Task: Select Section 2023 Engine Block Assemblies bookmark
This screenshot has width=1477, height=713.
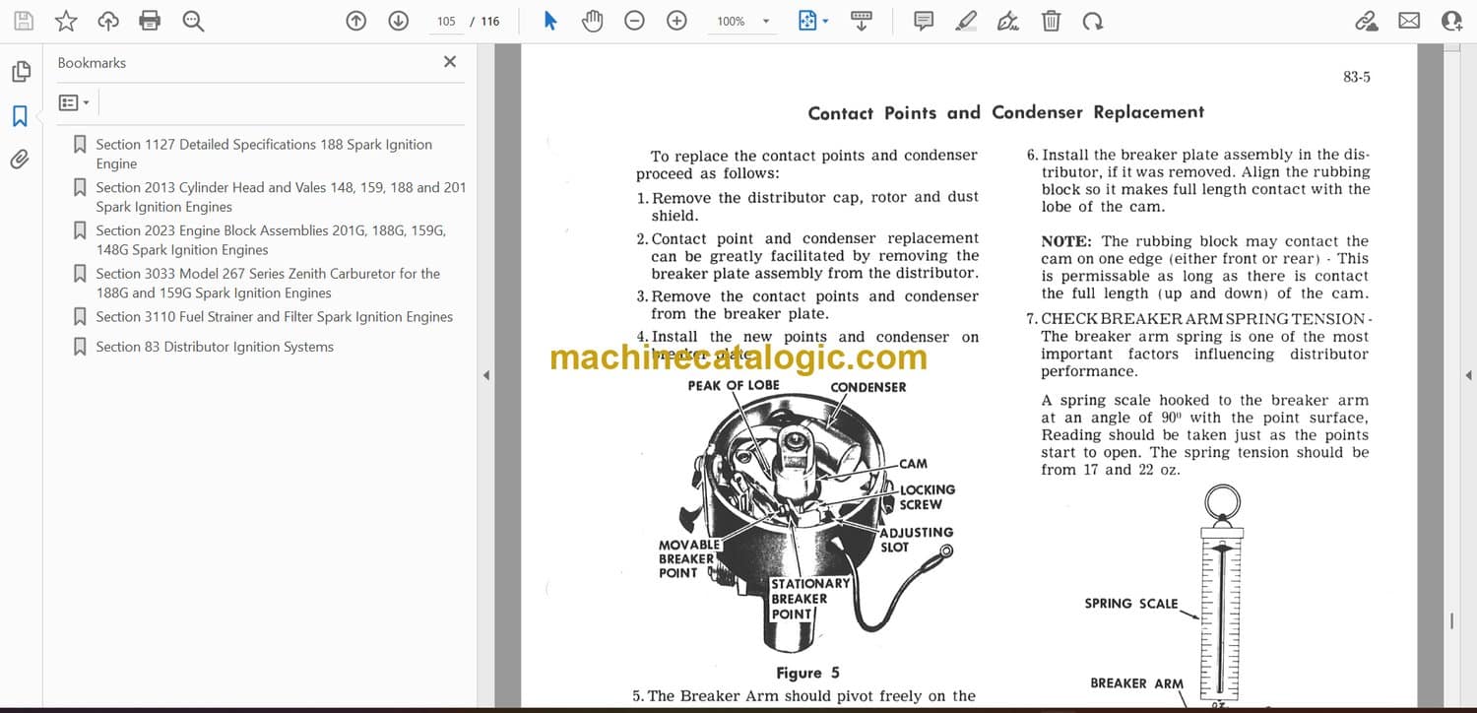Action: pyautogui.click(x=271, y=240)
